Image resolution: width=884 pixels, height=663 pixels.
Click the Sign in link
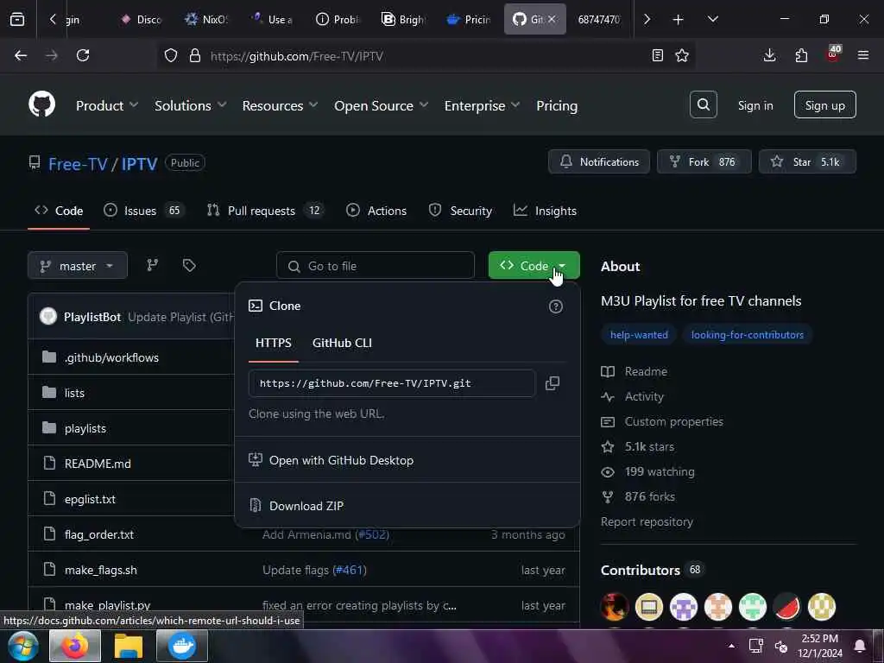(755, 105)
